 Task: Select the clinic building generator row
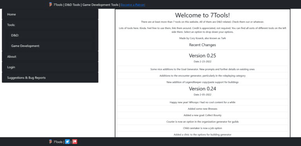pyautogui.click(x=203, y=135)
